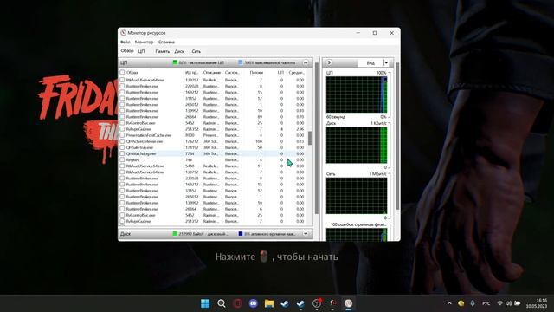The image size is (554, 312).
Task: Switch to Friday the 13th game taskbar icon
Action: [x=332, y=303]
